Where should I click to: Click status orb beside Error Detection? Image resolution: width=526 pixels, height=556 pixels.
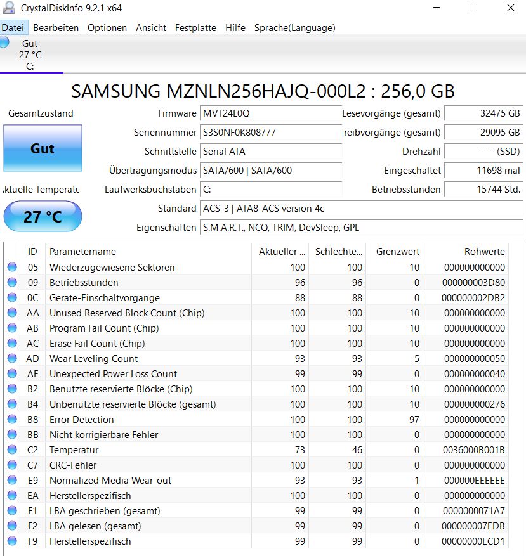(12, 419)
